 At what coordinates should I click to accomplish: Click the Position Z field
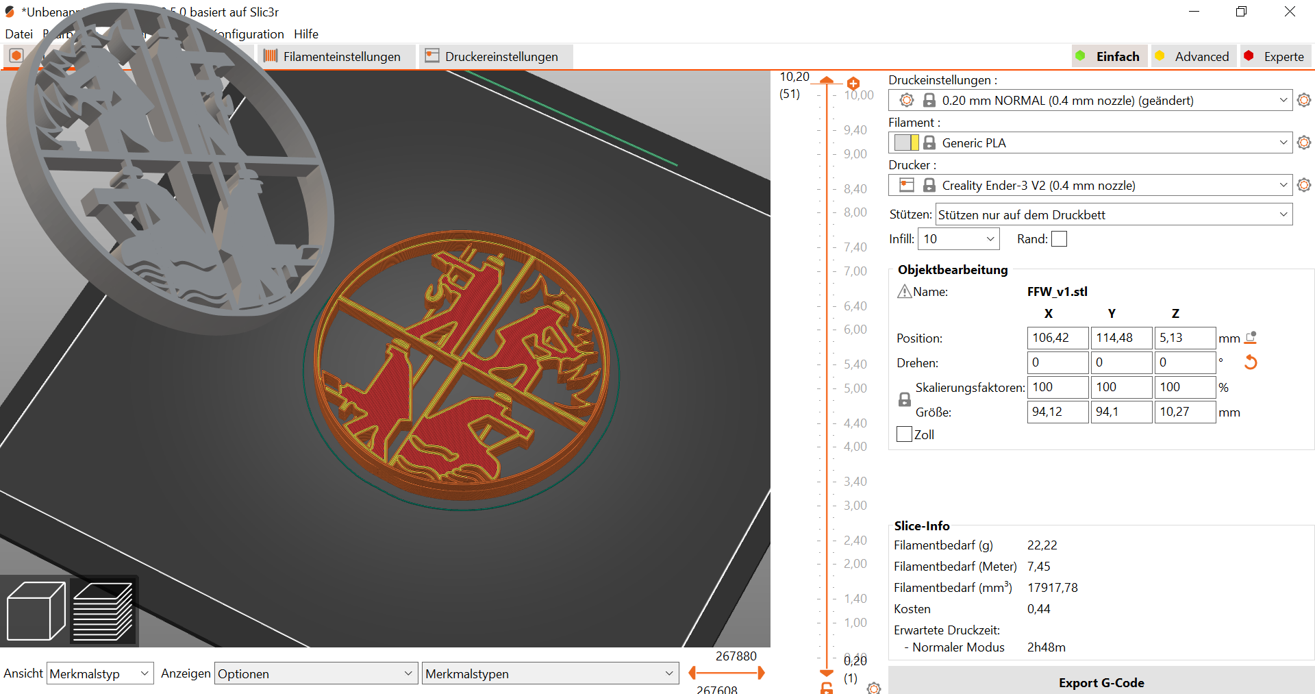[1185, 338]
